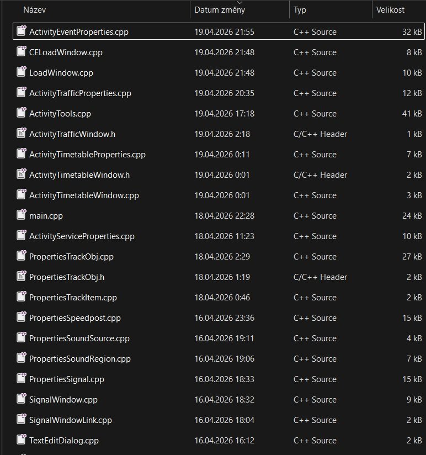Sort files by the Název column
This screenshot has height=455, width=426.
(35, 10)
